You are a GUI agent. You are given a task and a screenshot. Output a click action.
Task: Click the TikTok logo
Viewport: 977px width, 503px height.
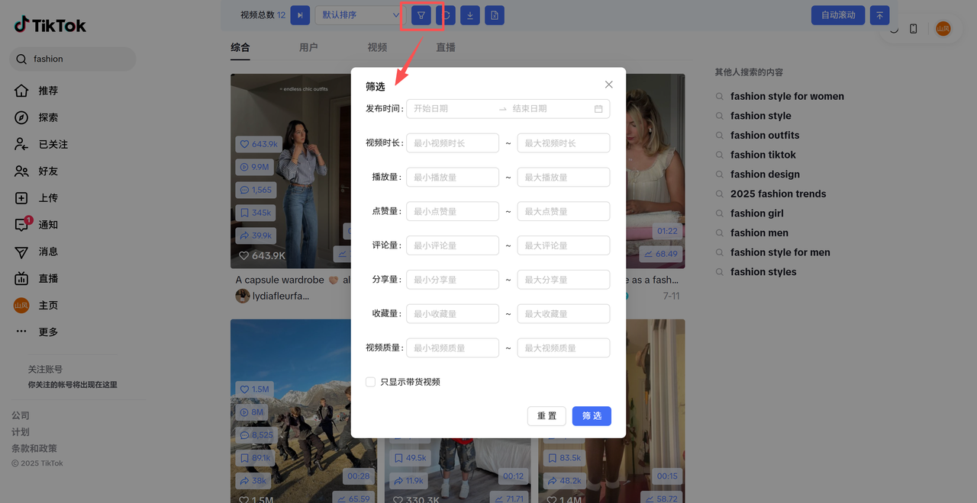point(50,25)
